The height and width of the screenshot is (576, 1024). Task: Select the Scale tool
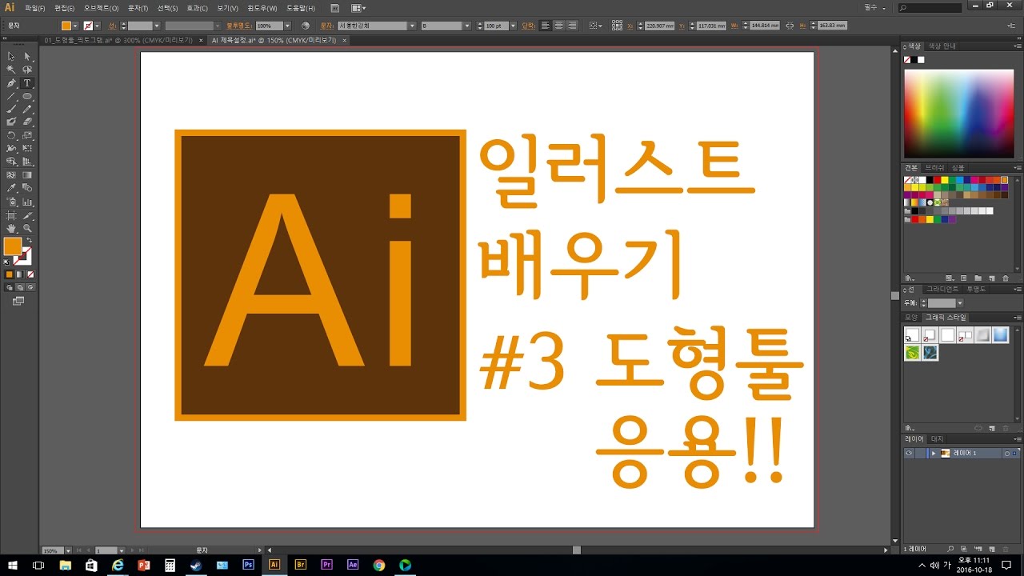pos(27,135)
